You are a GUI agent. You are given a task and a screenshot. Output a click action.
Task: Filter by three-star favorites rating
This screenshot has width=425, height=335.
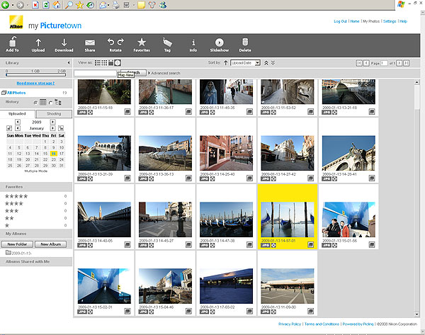tap(11, 211)
